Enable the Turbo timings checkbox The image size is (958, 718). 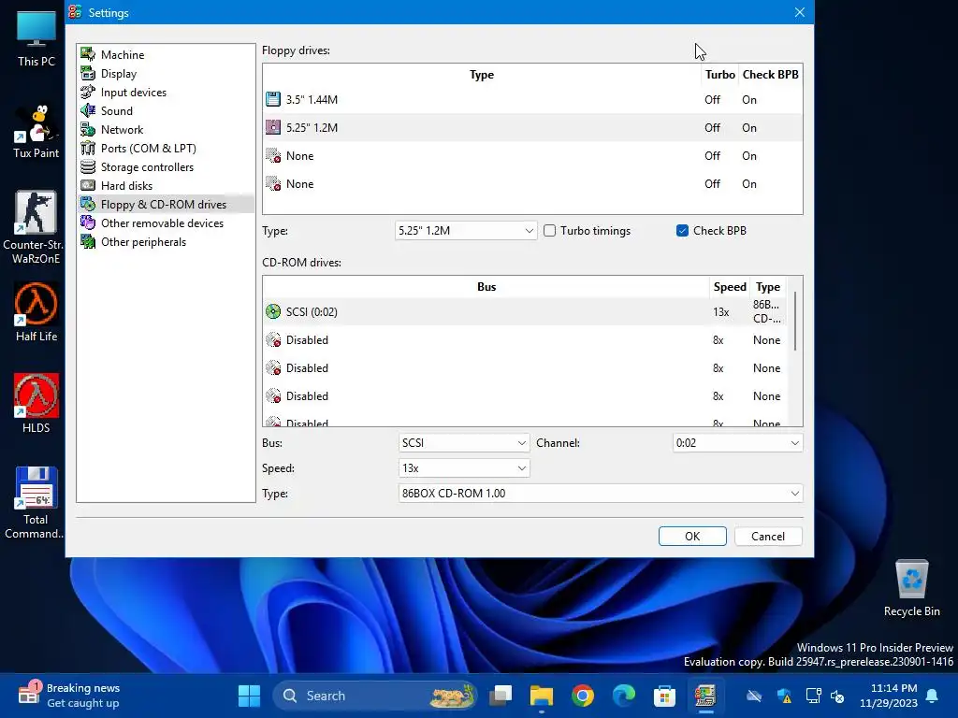(550, 231)
